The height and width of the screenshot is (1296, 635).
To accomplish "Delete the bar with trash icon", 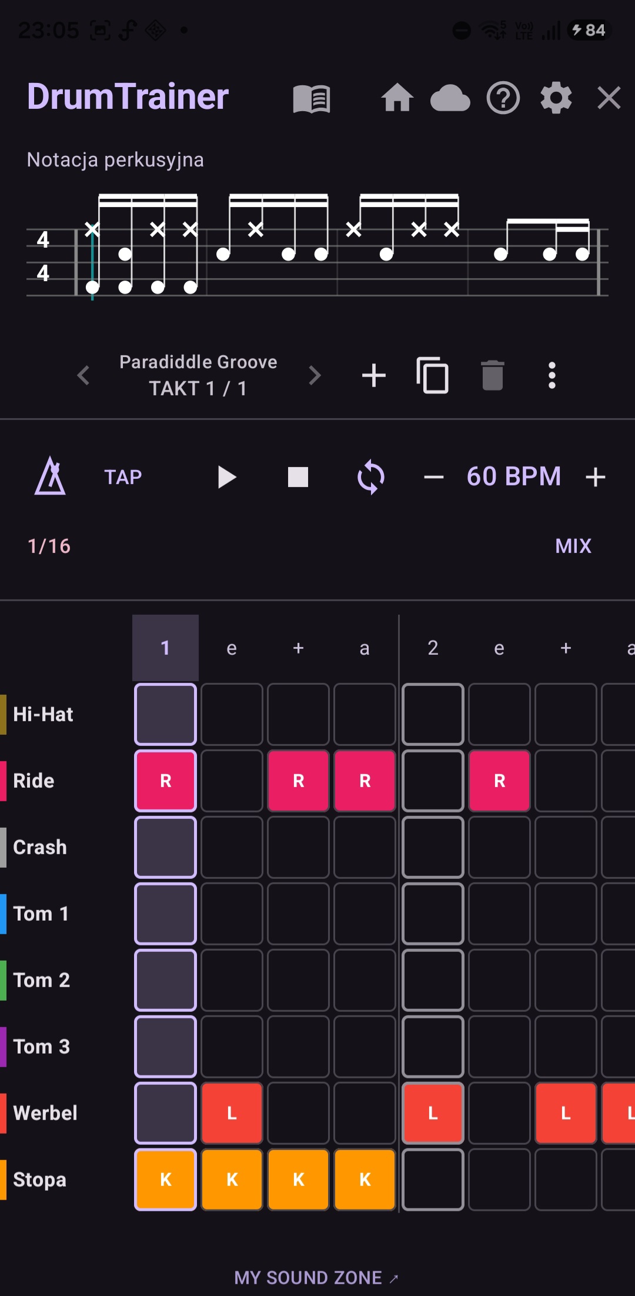I will click(493, 375).
